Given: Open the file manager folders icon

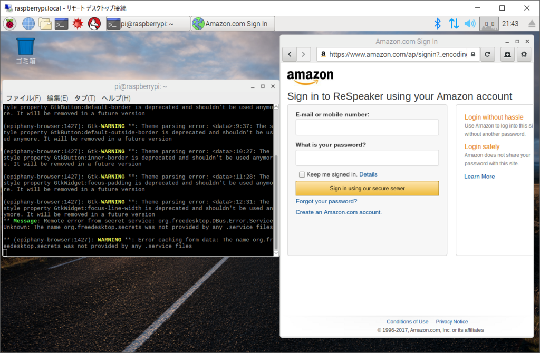Looking at the screenshot, I should [x=45, y=24].
